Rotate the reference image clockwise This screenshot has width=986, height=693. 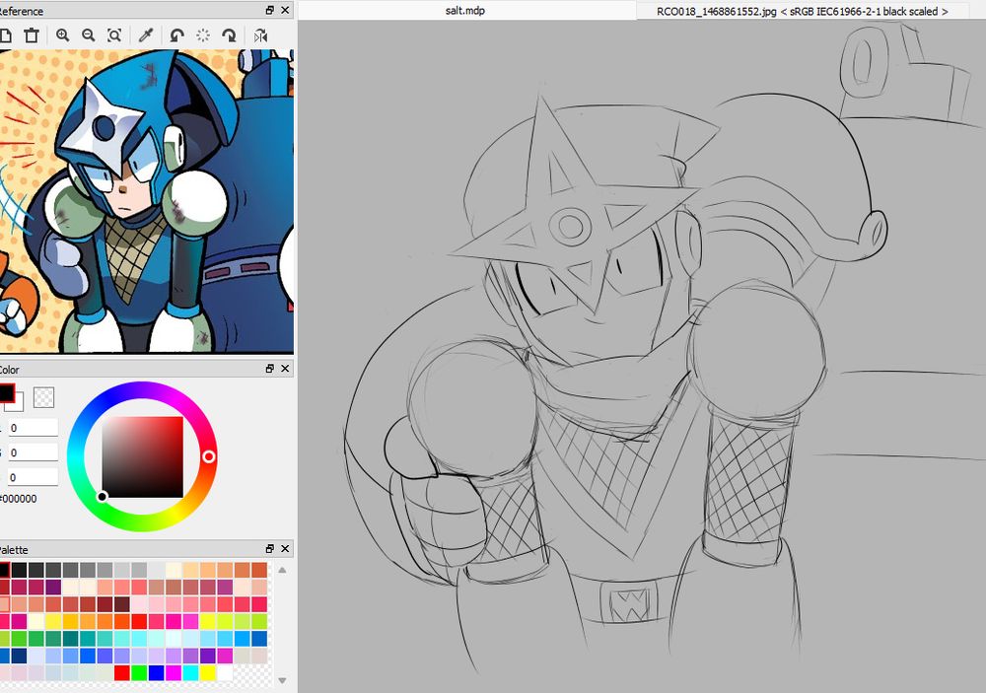229,35
